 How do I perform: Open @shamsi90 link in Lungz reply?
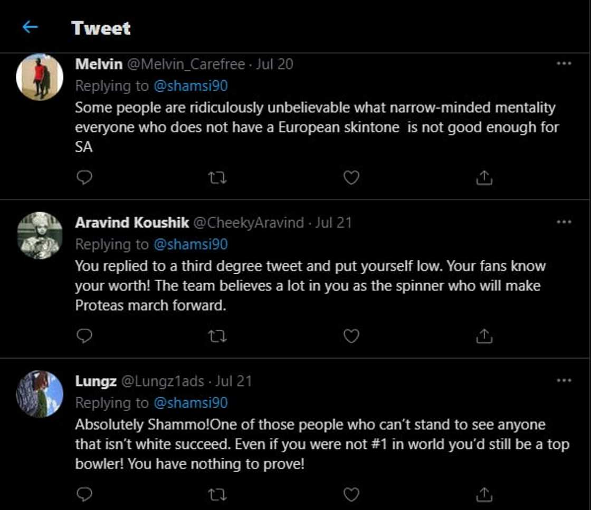click(x=190, y=403)
